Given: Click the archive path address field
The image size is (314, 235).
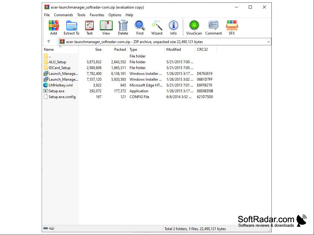Looking at the screenshot, I should coord(165,42).
